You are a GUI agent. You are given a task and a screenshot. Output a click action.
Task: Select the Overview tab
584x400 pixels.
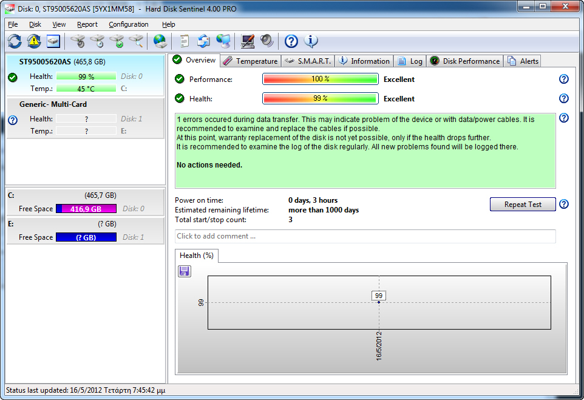[x=195, y=60]
